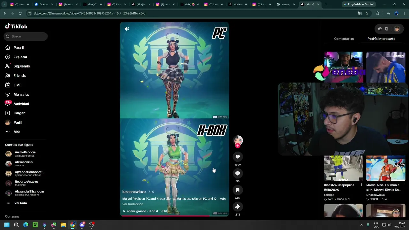Open options for the '#westcol' video card
This screenshot has height=230, width=409.
361,185
